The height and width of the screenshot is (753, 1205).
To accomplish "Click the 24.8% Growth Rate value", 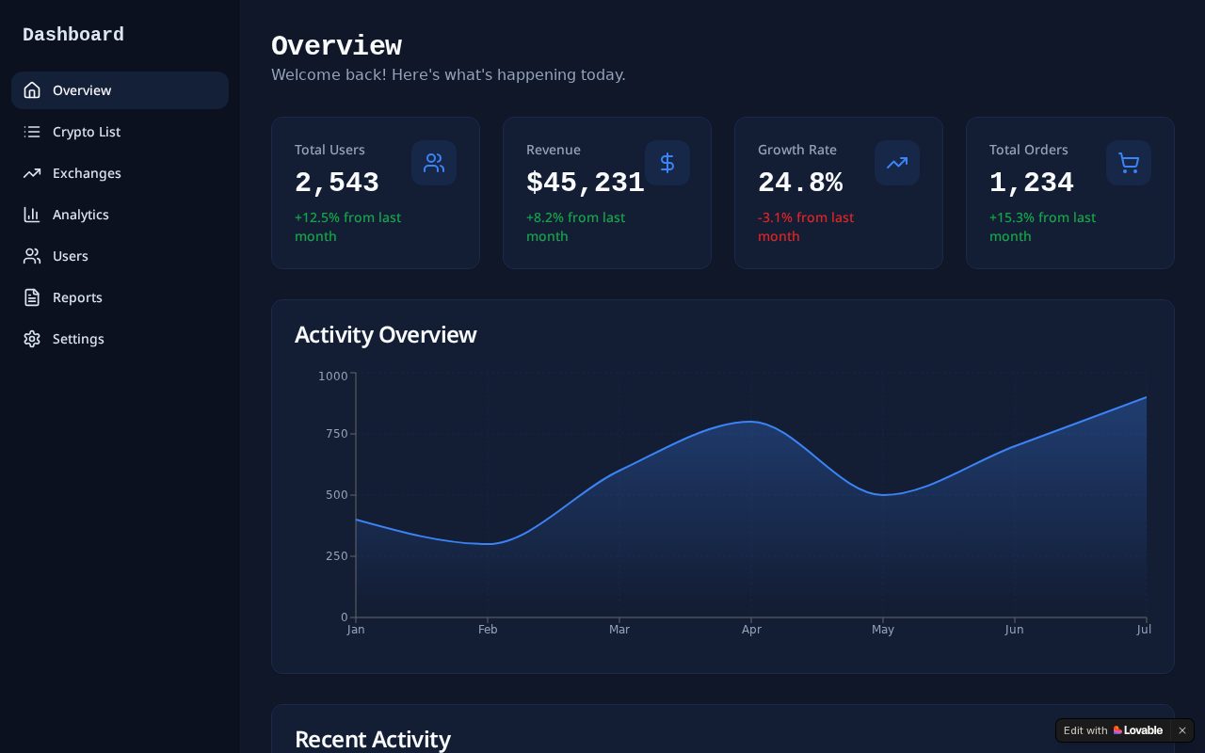I will click(x=800, y=183).
